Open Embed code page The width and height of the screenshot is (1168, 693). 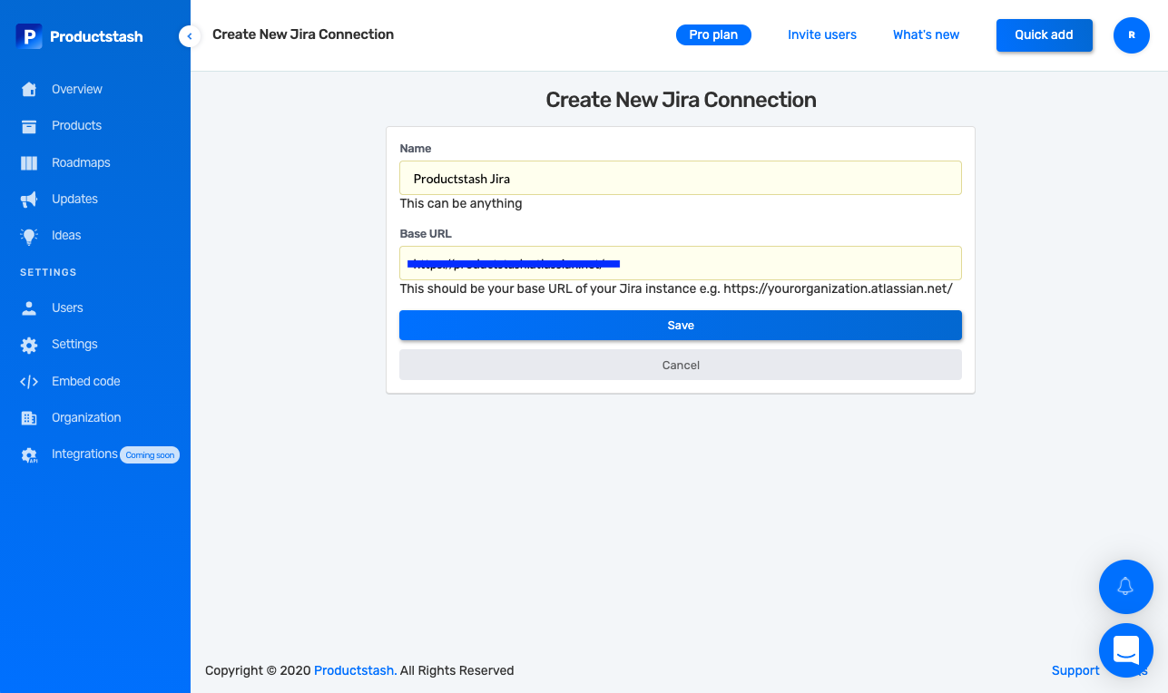[x=86, y=381]
